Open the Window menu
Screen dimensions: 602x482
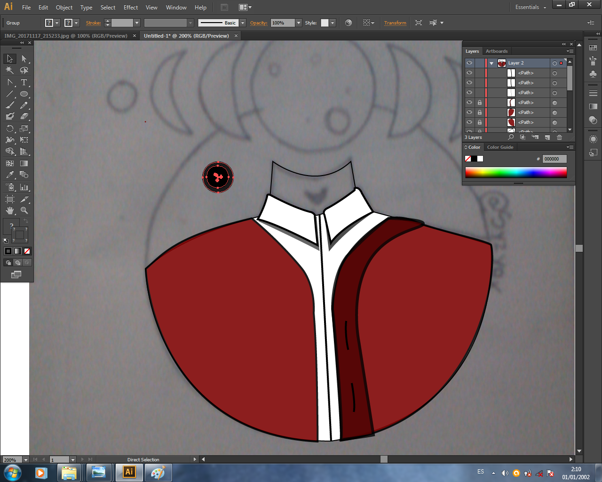click(x=176, y=8)
